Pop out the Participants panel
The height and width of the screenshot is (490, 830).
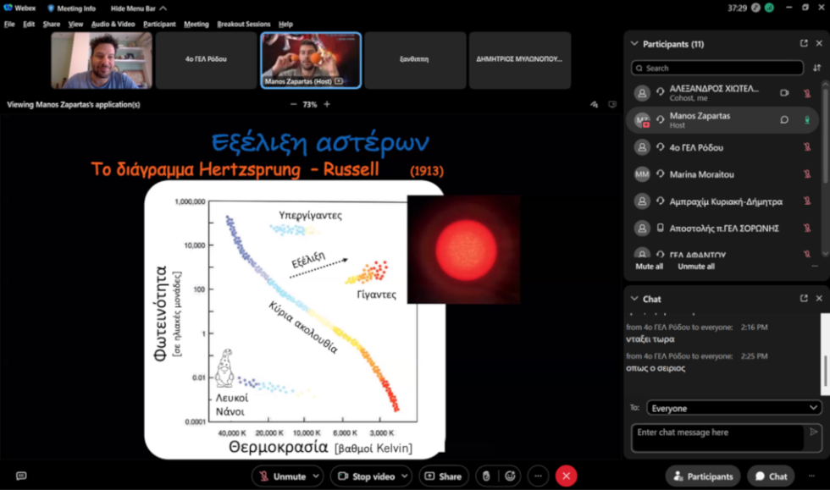(804, 43)
